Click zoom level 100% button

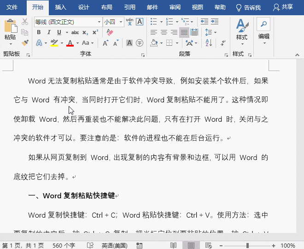pyautogui.click(x=288, y=245)
